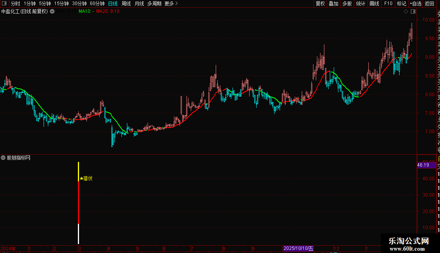Switch to 月线 monthly chart
This screenshot has width=440, height=253.
(x=139, y=4)
